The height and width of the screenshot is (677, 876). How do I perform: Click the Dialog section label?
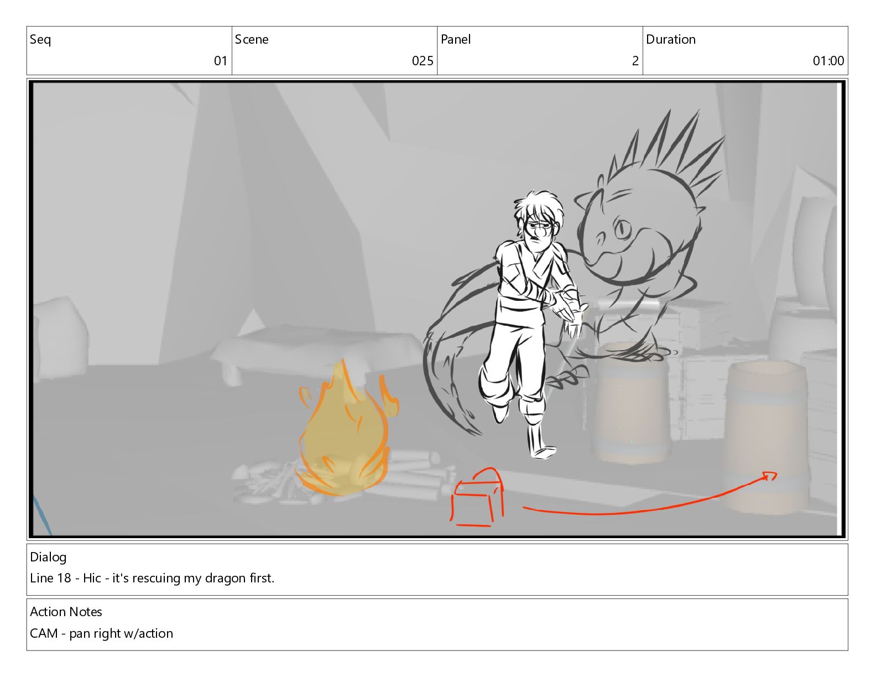point(48,557)
